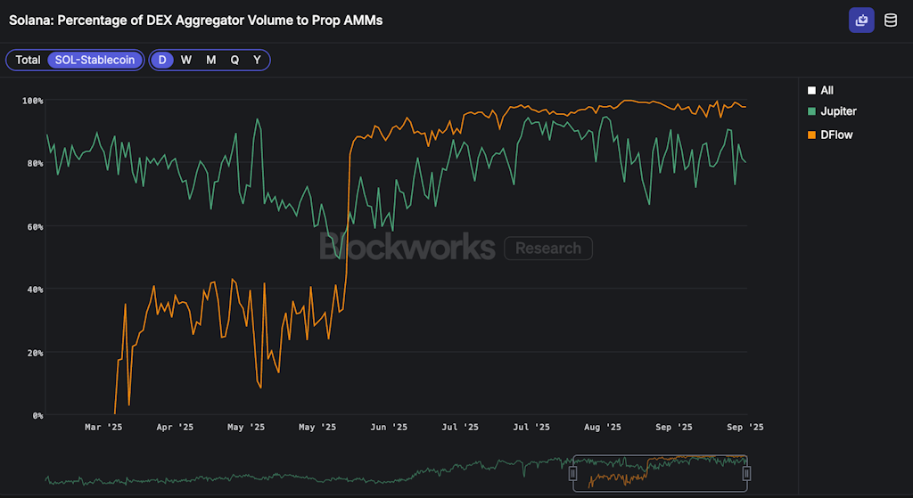Switch to quarterly (Q) interval
This screenshot has height=498, width=913.
point(234,60)
